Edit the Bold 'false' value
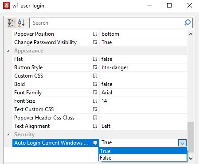Viewport: 199px width, 164px height. [x=143, y=84]
